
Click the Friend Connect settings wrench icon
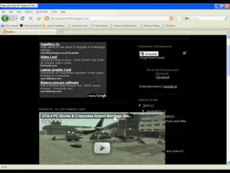pos(185,53)
